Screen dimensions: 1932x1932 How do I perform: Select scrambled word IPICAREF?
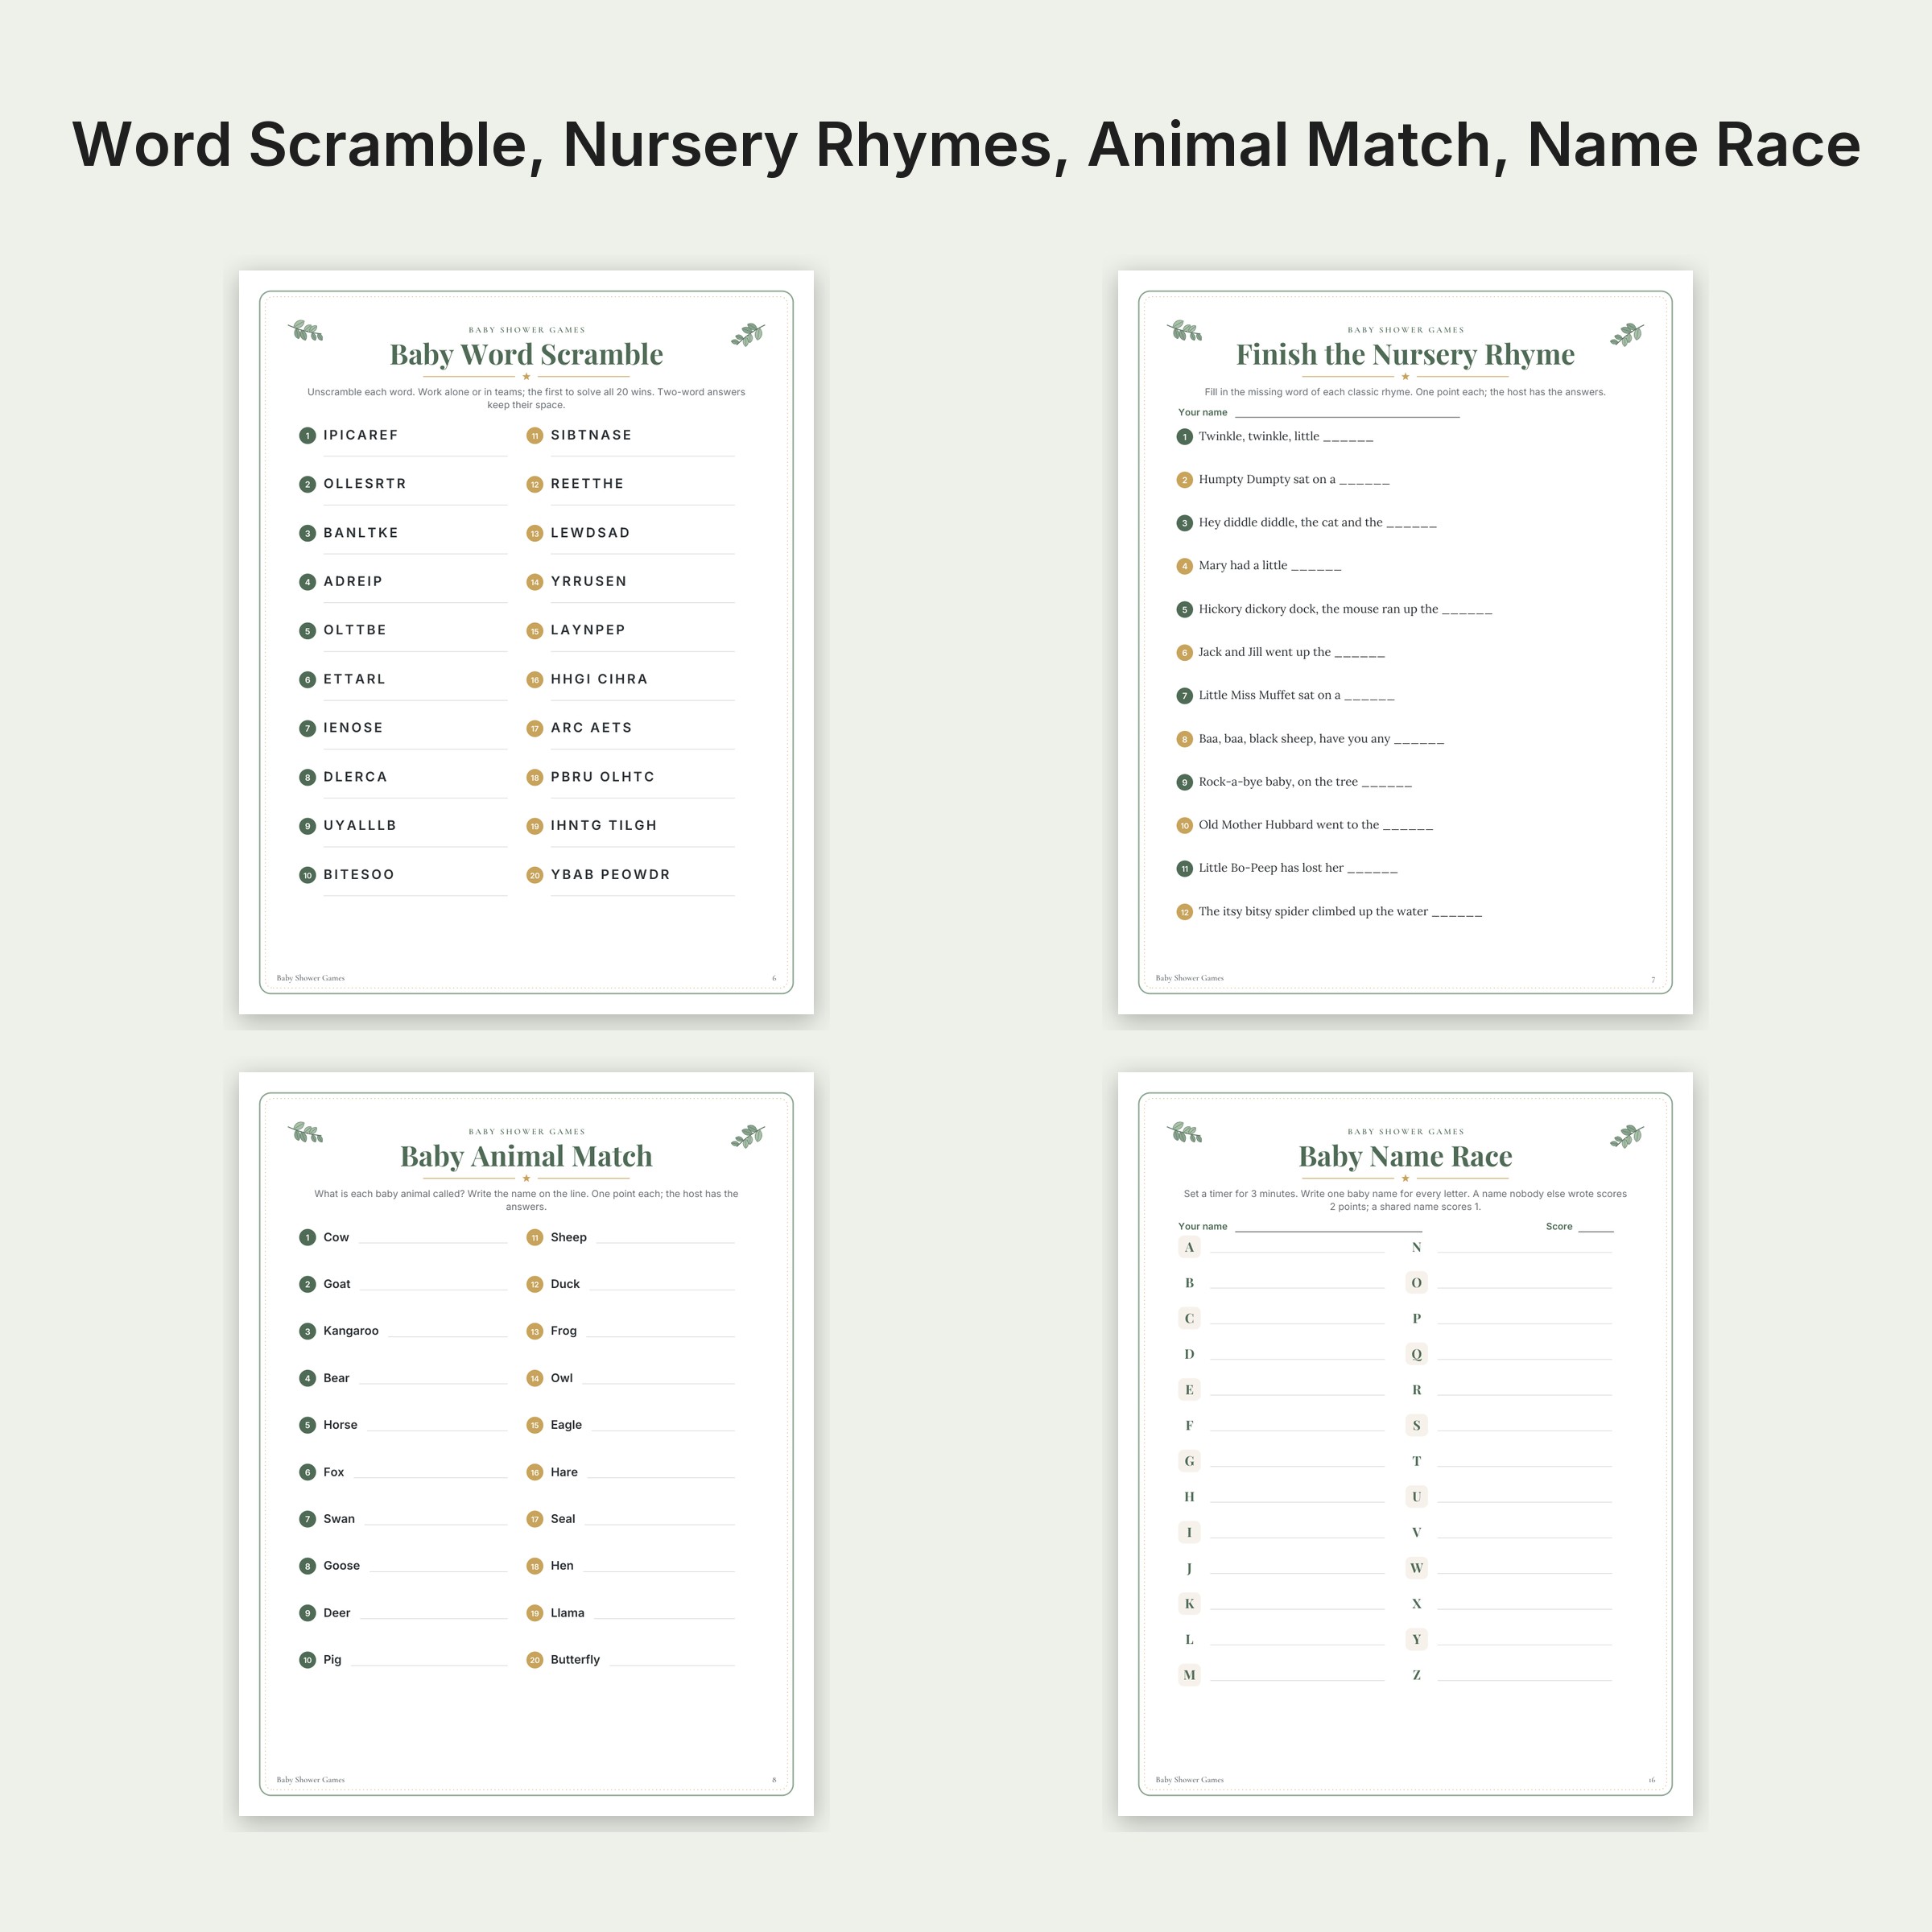(x=361, y=435)
